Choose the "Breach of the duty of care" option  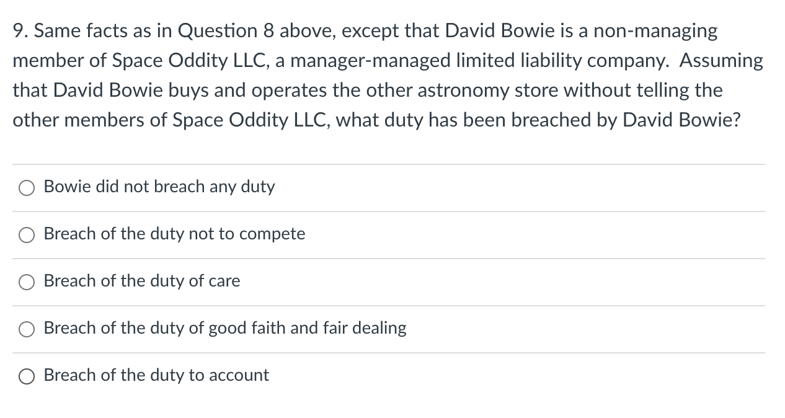tap(26, 282)
